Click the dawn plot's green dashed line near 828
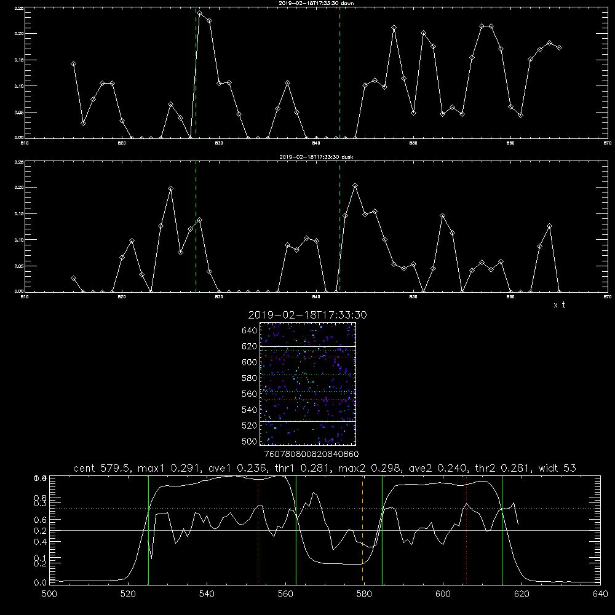The image size is (615, 615). pyautogui.click(x=196, y=73)
